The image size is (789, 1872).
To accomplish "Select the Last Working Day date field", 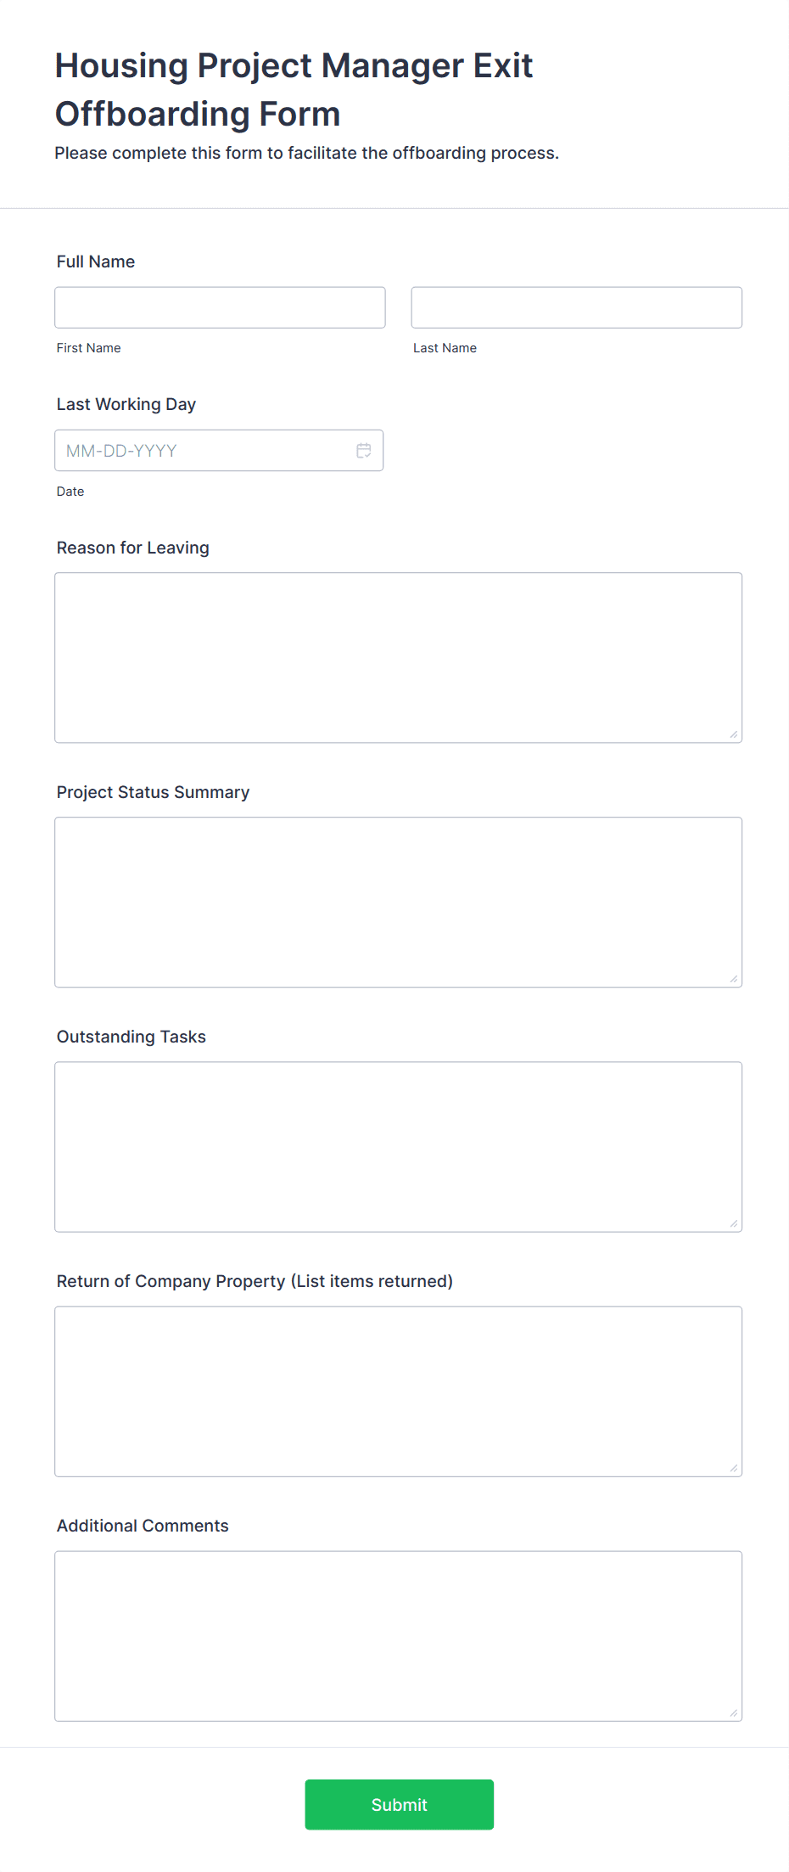I will [x=204, y=450].
